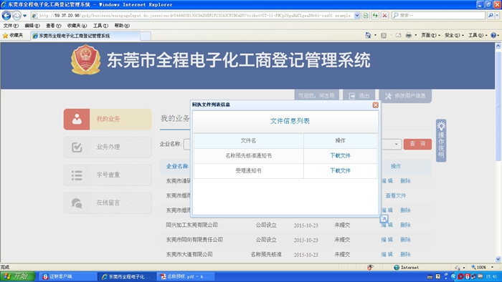Open the 帮助 menu
This screenshot has height=282, width=502.
(122, 26)
